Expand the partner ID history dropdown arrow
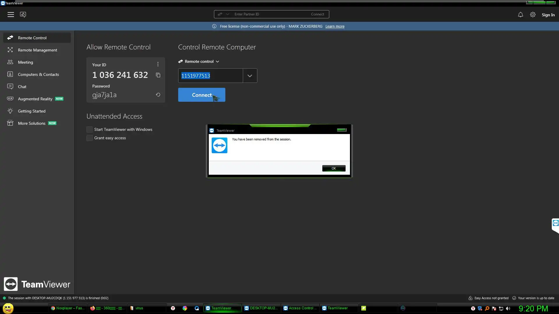This screenshot has width=559, height=314. tap(250, 76)
